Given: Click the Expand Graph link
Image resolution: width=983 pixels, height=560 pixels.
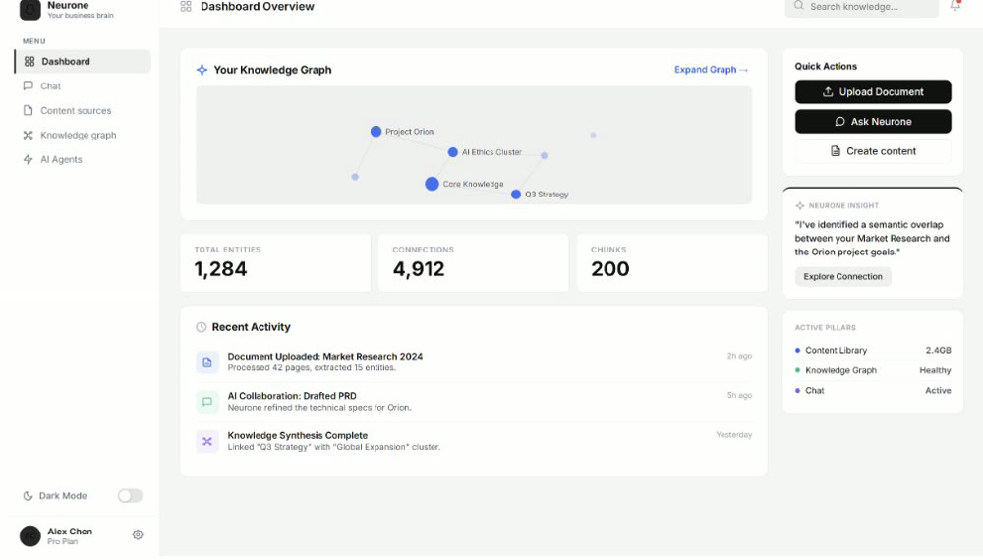Looking at the screenshot, I should 711,70.
